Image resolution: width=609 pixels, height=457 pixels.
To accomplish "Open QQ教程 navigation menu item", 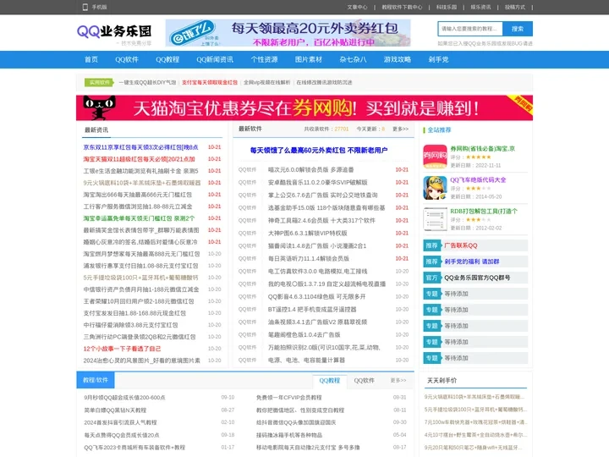I will tap(167, 59).
